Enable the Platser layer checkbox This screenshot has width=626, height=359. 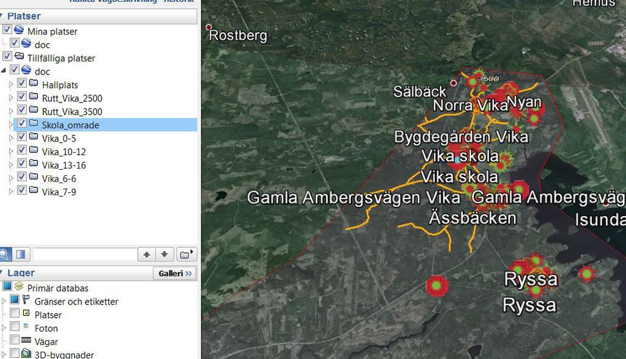coord(15,313)
